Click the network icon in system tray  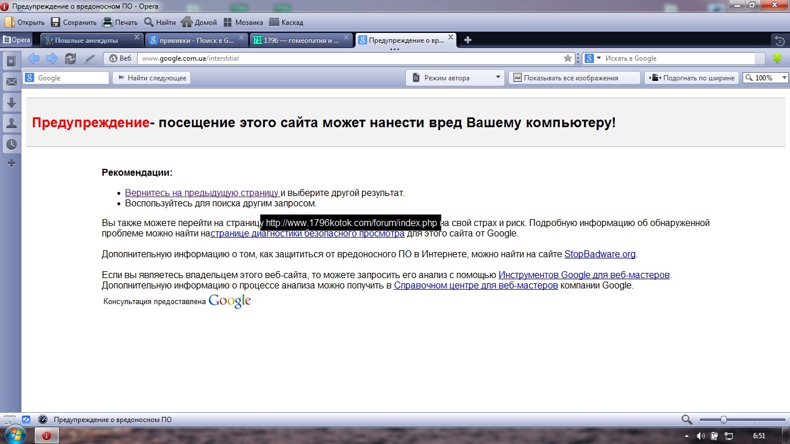pos(729,436)
